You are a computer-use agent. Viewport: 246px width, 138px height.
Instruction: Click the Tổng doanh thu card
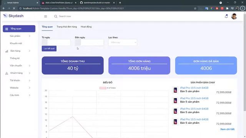point(73,66)
